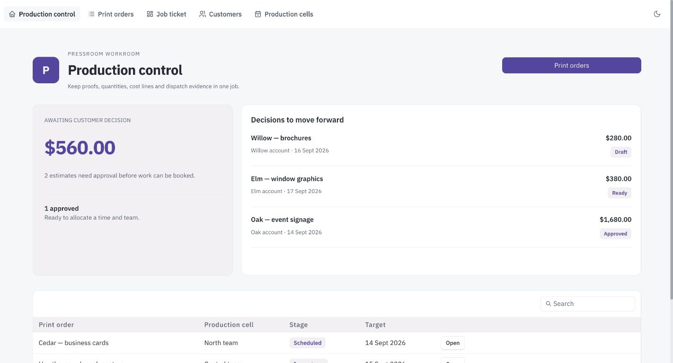Click the $560.00 awaiting decision total
The height and width of the screenshot is (363, 673).
[x=80, y=148]
